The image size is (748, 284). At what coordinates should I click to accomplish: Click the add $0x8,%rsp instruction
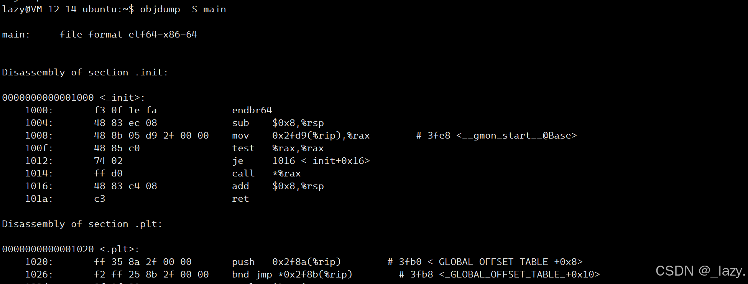pos(278,186)
